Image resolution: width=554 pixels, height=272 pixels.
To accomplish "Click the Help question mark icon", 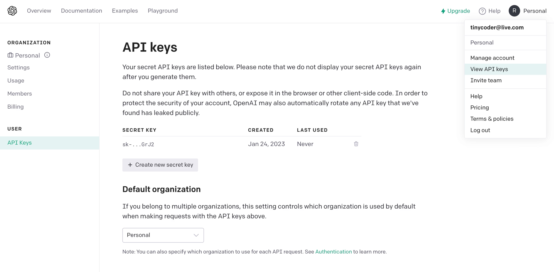I will click(482, 11).
